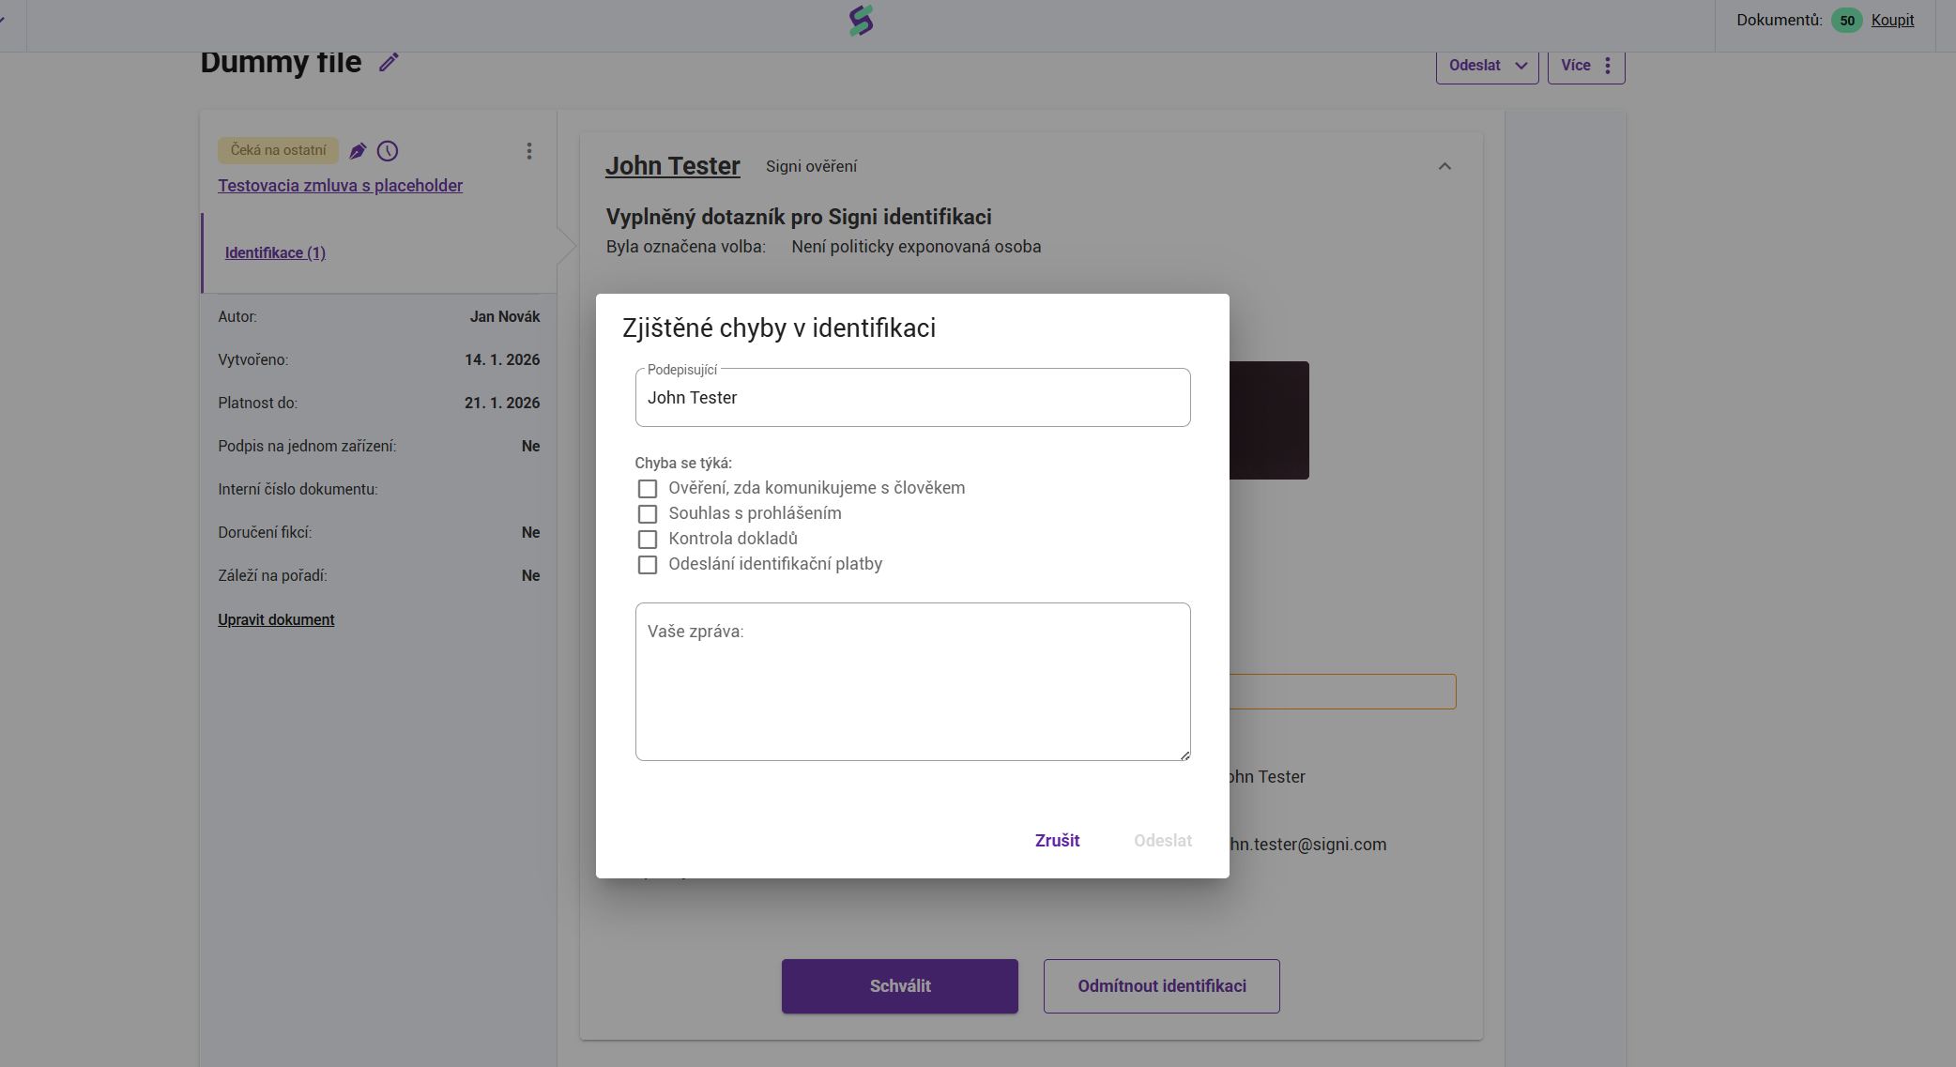
Task: Enable the 'Kontrola dokladů' checkbox
Action: click(x=648, y=540)
